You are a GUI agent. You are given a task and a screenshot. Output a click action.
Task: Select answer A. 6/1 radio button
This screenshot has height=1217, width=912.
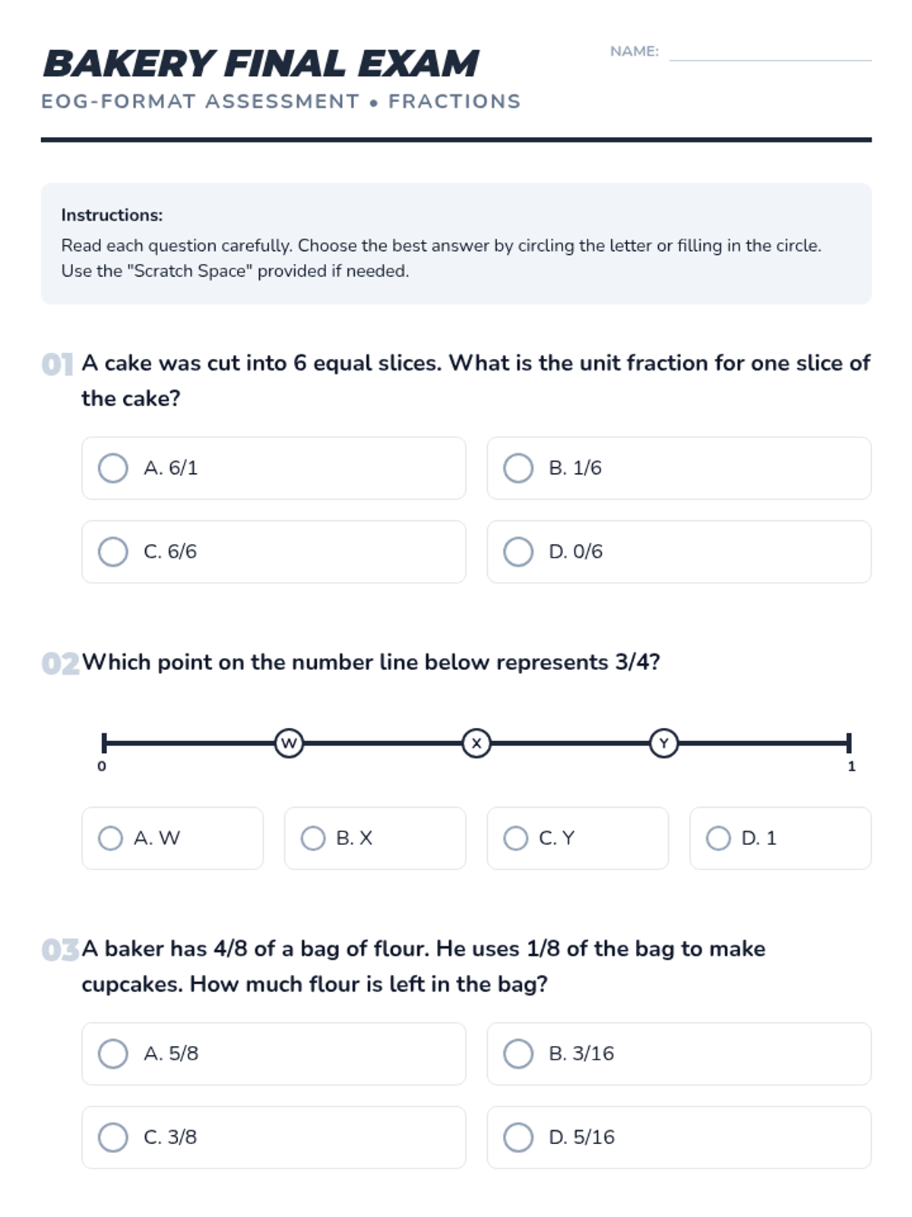pyautogui.click(x=113, y=468)
